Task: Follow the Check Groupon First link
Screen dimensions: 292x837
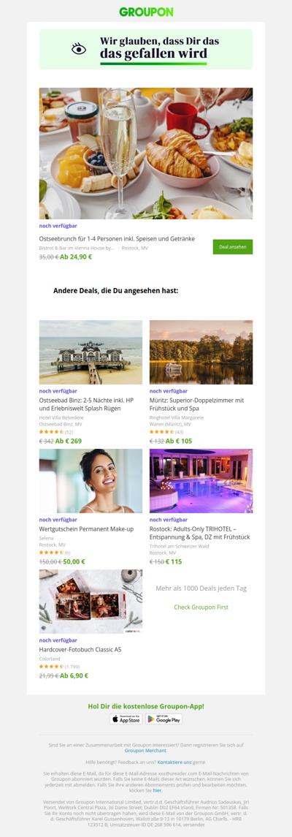Action: coord(201,607)
